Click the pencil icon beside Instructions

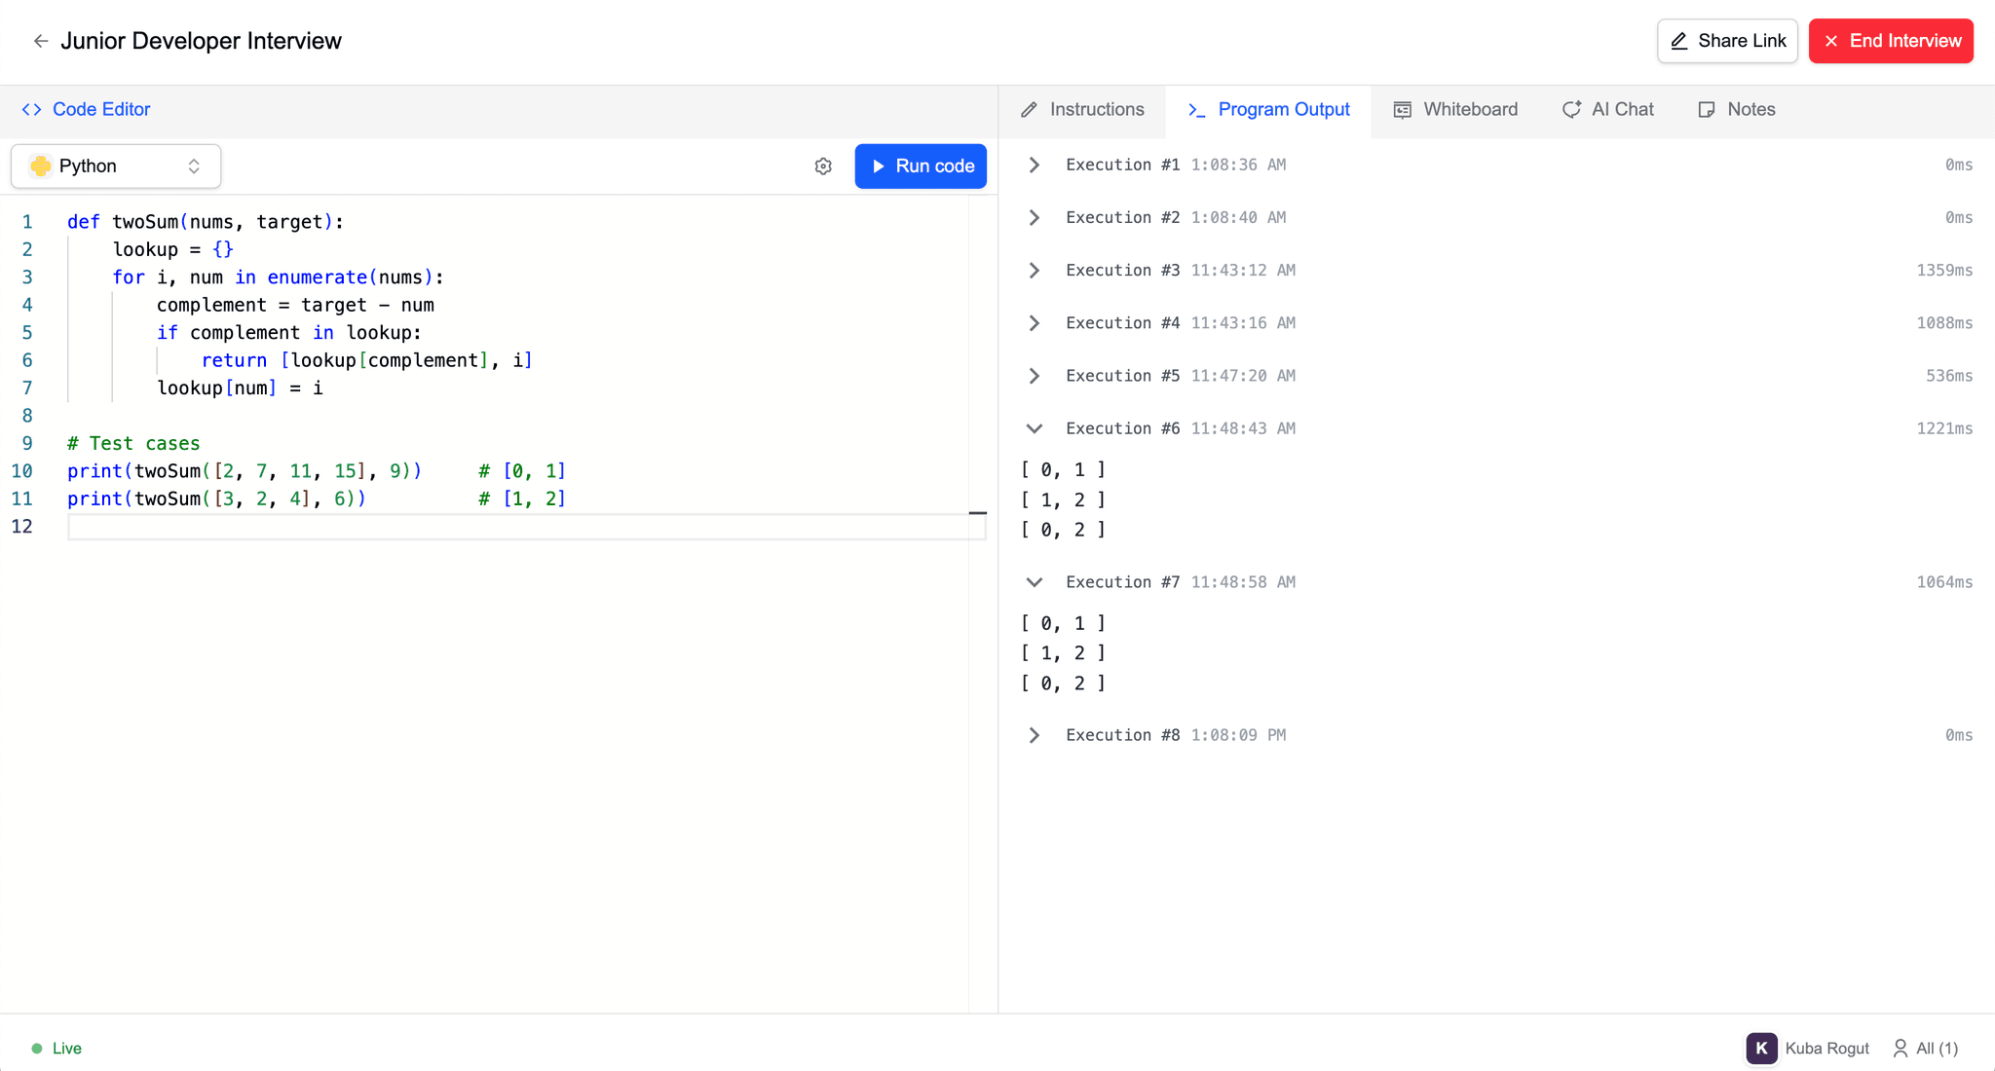click(1030, 109)
